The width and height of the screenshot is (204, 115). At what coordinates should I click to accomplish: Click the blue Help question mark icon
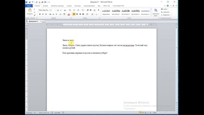pyautogui.click(x=168, y=6)
